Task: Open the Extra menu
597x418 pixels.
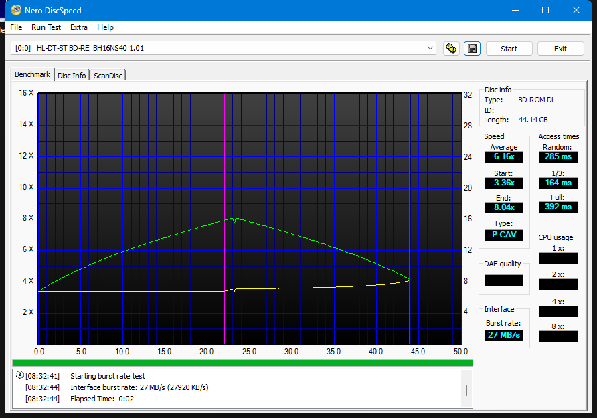Action: (79, 27)
